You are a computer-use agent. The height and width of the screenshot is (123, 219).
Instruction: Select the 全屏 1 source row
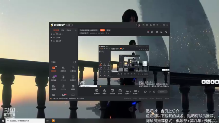click(x=64, y=41)
